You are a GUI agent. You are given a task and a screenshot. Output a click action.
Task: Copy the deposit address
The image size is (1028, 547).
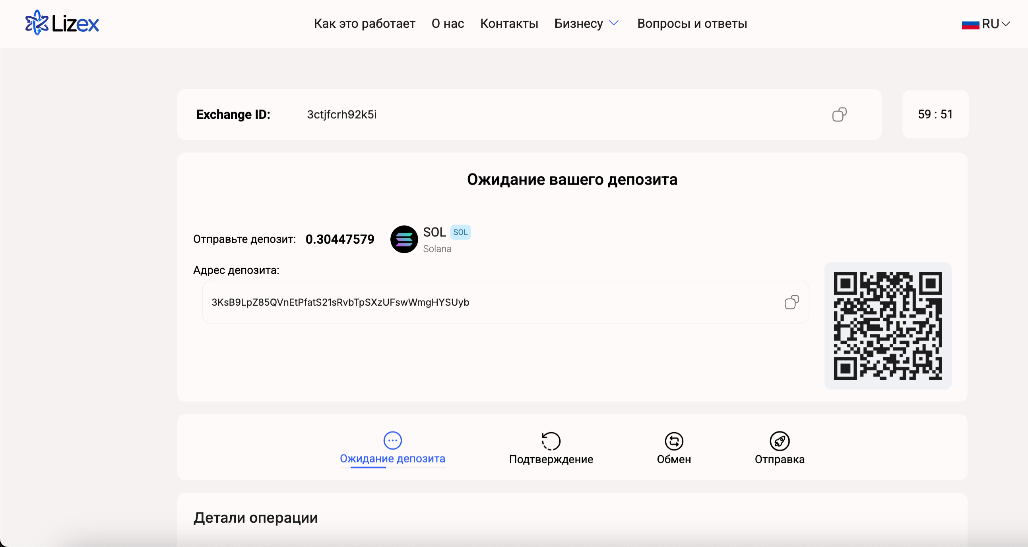pyautogui.click(x=791, y=302)
